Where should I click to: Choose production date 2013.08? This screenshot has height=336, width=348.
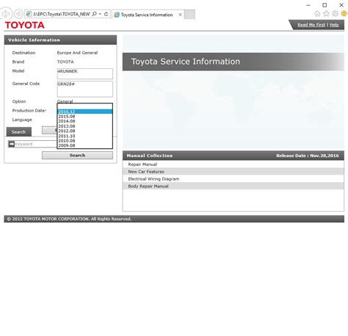(84, 126)
